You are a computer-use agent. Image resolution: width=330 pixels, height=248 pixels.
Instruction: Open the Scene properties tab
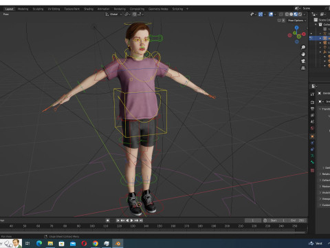coord(312,122)
